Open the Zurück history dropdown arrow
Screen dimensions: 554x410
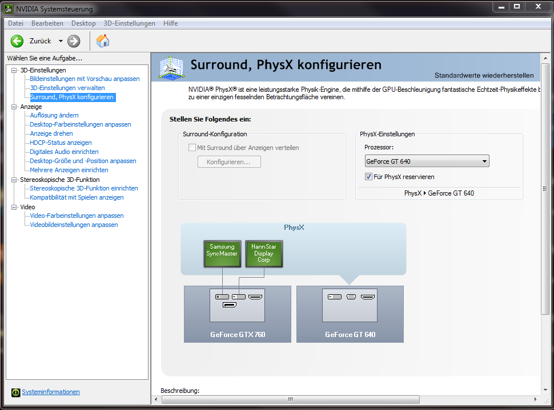click(61, 41)
